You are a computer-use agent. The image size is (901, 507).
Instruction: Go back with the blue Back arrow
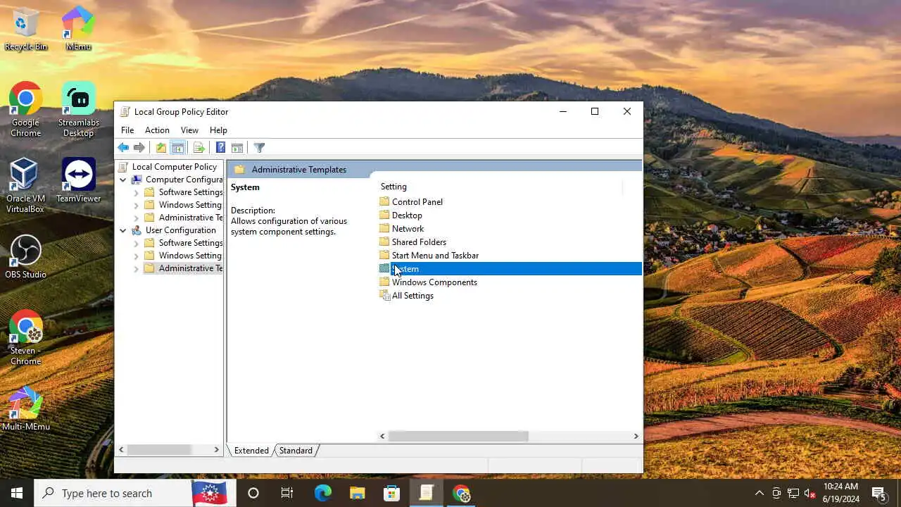[x=123, y=148]
